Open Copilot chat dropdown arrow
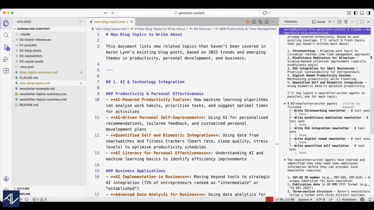This screenshot has width=374, height=210. (269, 13)
